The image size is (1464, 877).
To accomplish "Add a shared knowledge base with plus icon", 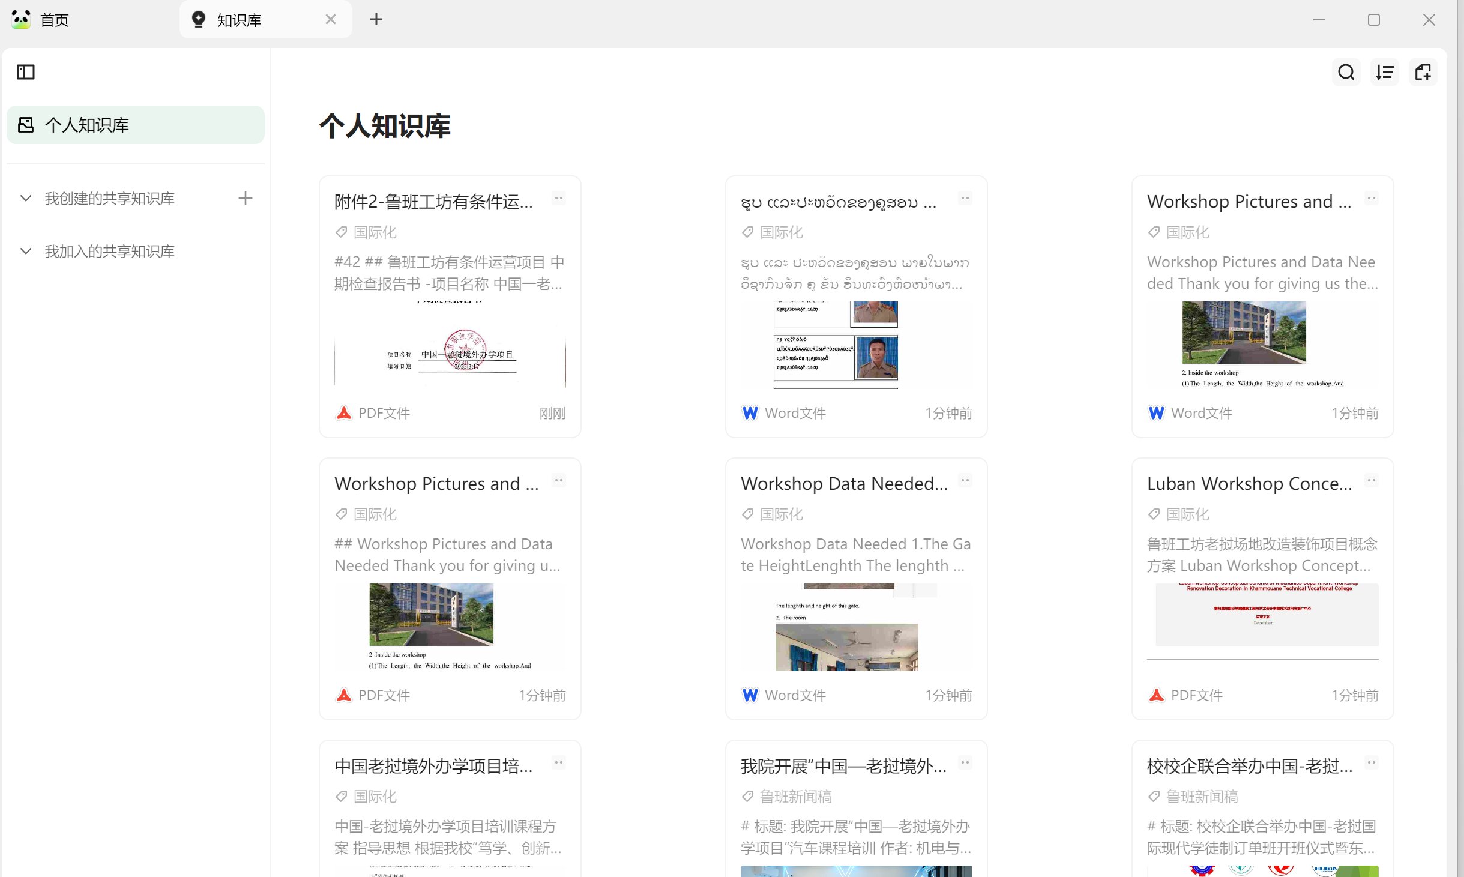I will pyautogui.click(x=245, y=198).
